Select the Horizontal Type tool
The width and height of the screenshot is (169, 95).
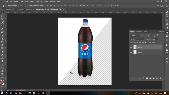[x=2, y=61]
